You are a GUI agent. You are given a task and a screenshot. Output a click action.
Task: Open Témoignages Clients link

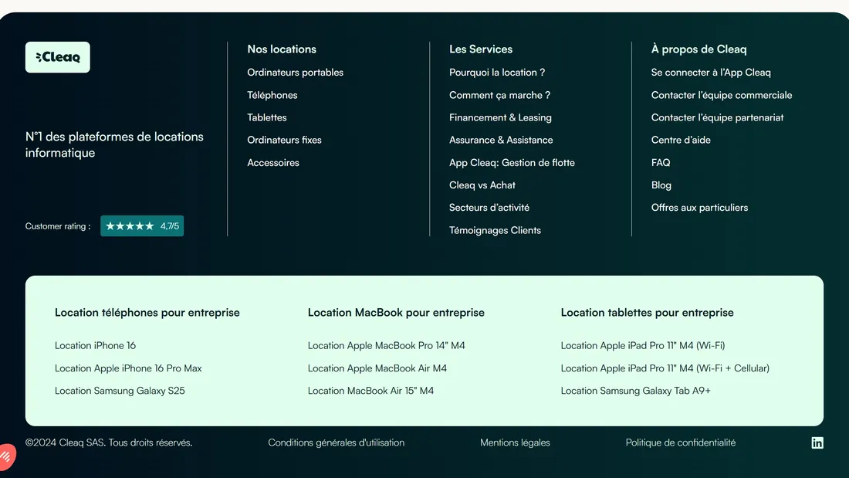[495, 230]
